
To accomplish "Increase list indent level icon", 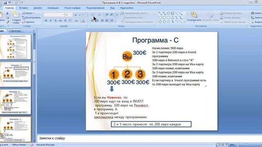I will point(111,15).
